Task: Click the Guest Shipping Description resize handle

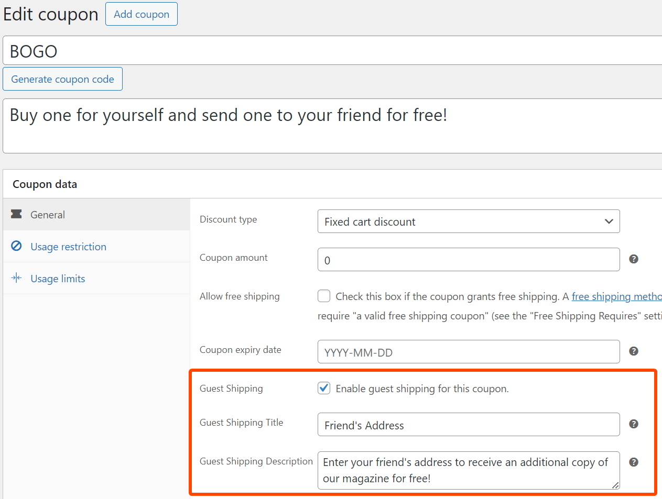Action: click(615, 485)
